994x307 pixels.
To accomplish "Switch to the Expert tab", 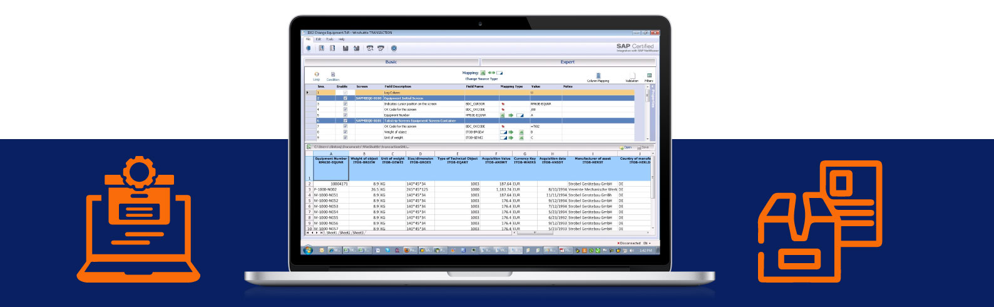I will (x=567, y=62).
